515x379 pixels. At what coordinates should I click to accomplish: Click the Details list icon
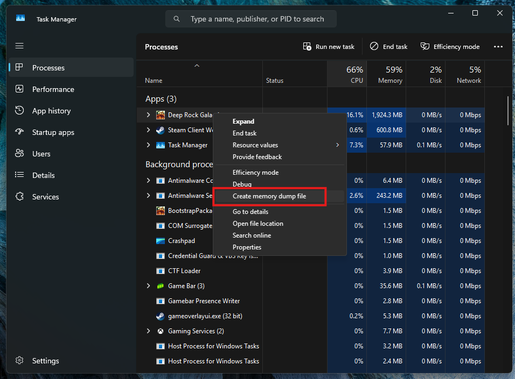[19, 175]
